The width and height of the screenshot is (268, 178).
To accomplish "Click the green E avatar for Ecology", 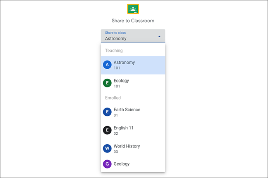I will (107, 83).
